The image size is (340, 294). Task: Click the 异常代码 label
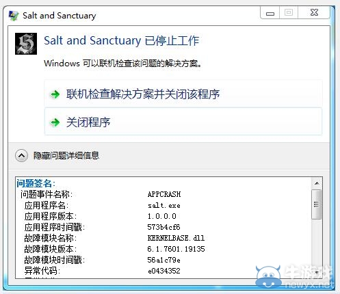(x=42, y=271)
